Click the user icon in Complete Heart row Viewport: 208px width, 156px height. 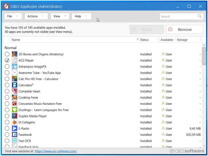163,91
